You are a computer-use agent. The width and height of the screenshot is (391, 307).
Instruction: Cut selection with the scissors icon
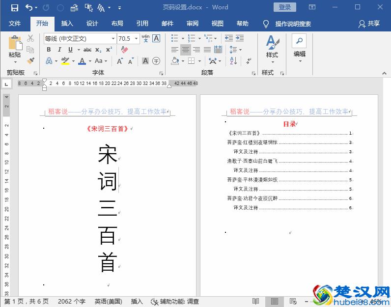coord(30,38)
